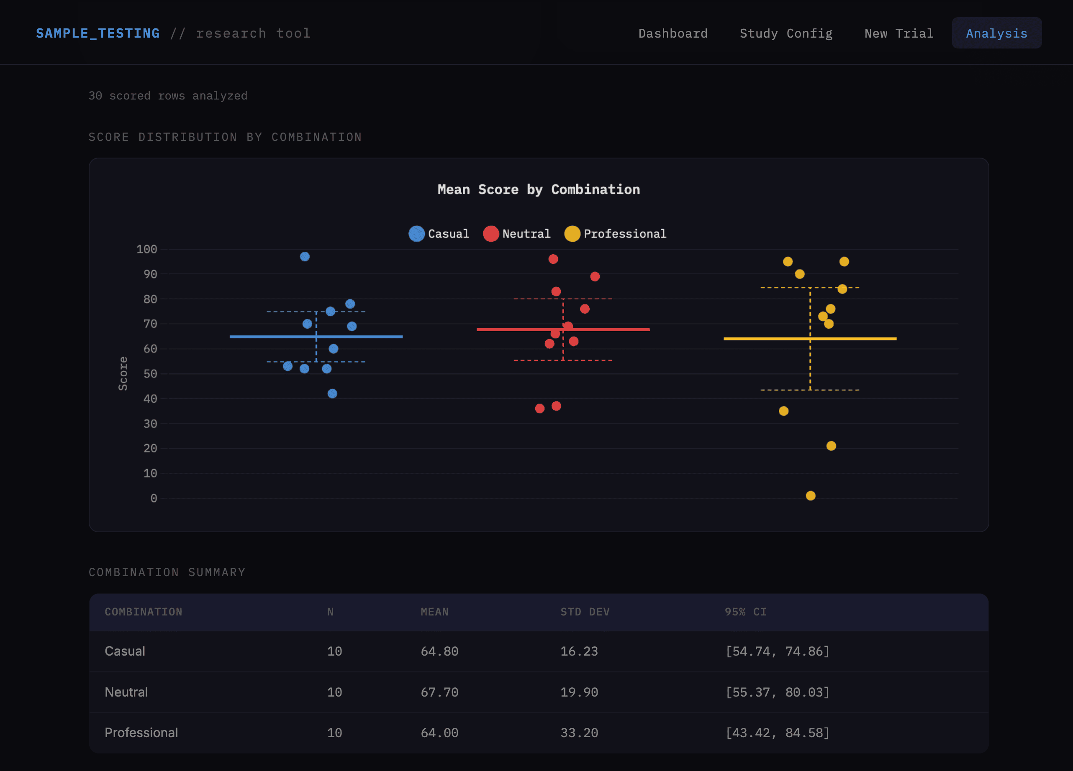Open the Study Config page
The width and height of the screenshot is (1073, 771).
tap(786, 33)
